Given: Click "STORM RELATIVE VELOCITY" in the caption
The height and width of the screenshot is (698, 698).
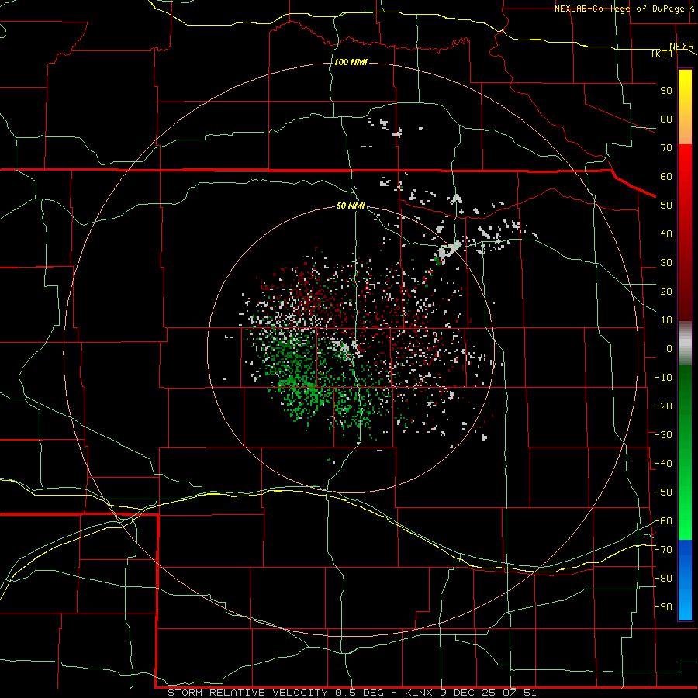Looking at the screenshot, I should coord(247,693).
